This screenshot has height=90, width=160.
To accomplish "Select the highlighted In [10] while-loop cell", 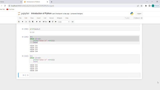I will pyautogui.click(x=84, y=40).
